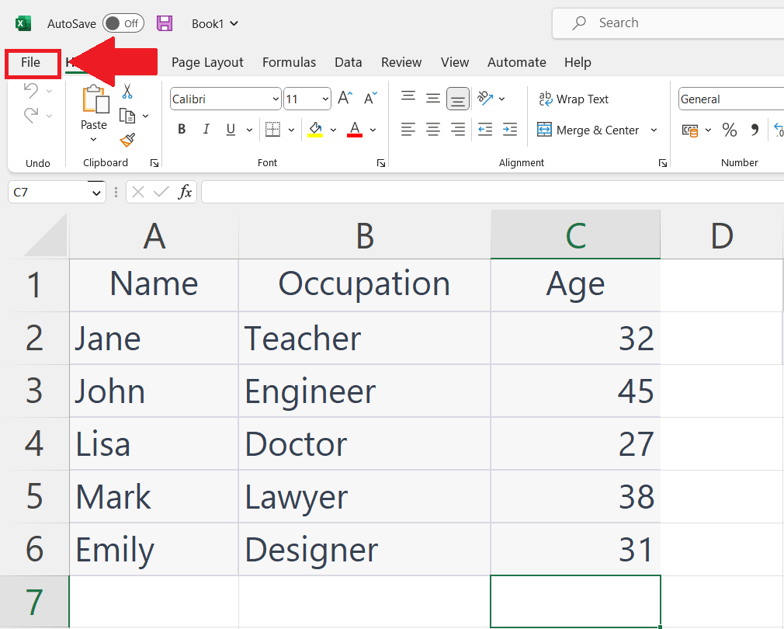Toggle Wrap Text option

pos(574,99)
